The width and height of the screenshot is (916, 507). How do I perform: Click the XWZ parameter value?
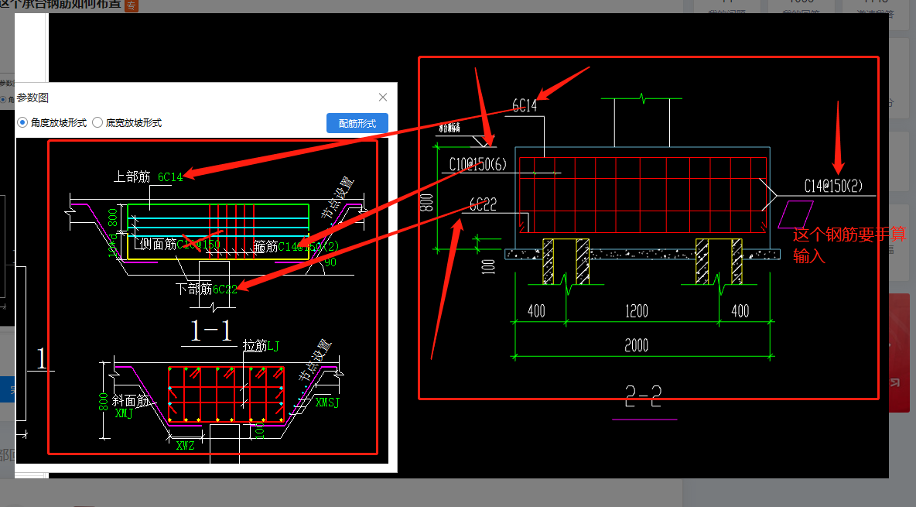coord(185,446)
